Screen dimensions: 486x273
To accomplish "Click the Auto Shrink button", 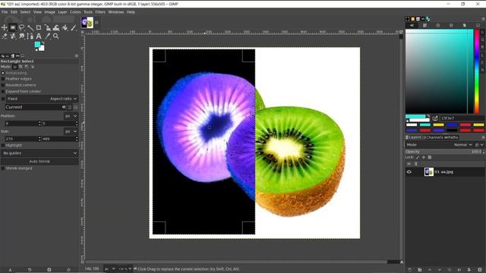I will [x=39, y=162].
